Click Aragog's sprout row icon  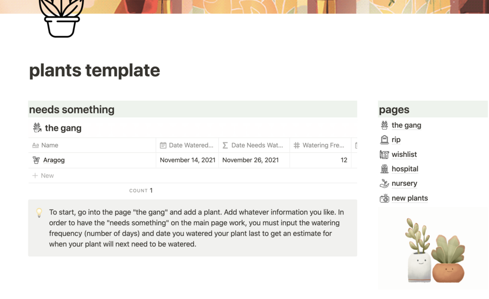36,160
